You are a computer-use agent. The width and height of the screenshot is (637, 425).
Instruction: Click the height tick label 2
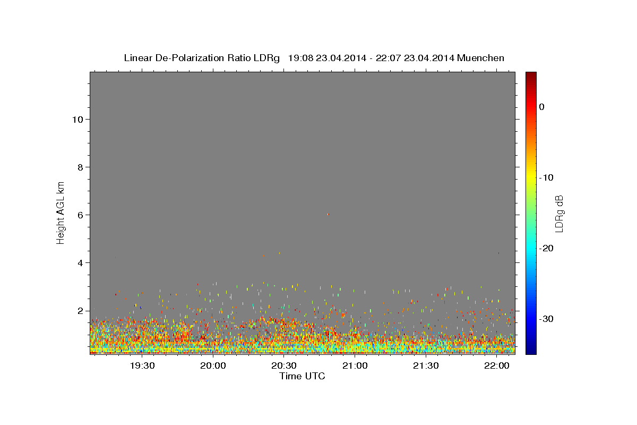81,311
